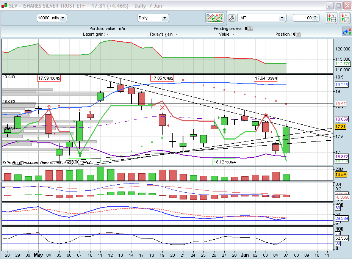Maximize the SLV chart window
This screenshot has height=259, width=352.
(x=338, y=6)
